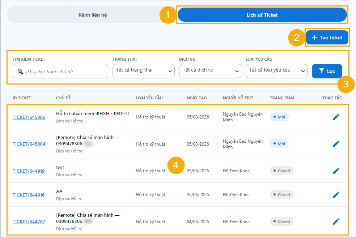Viewport: 356px width, 237px height.
Task: Edit ticket 644916 with the pencil icon
Action: pos(336,195)
